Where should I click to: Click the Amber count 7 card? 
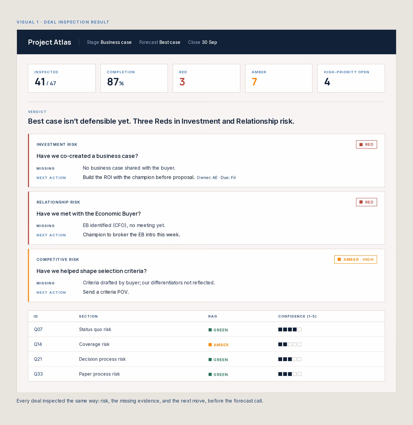[x=279, y=78]
